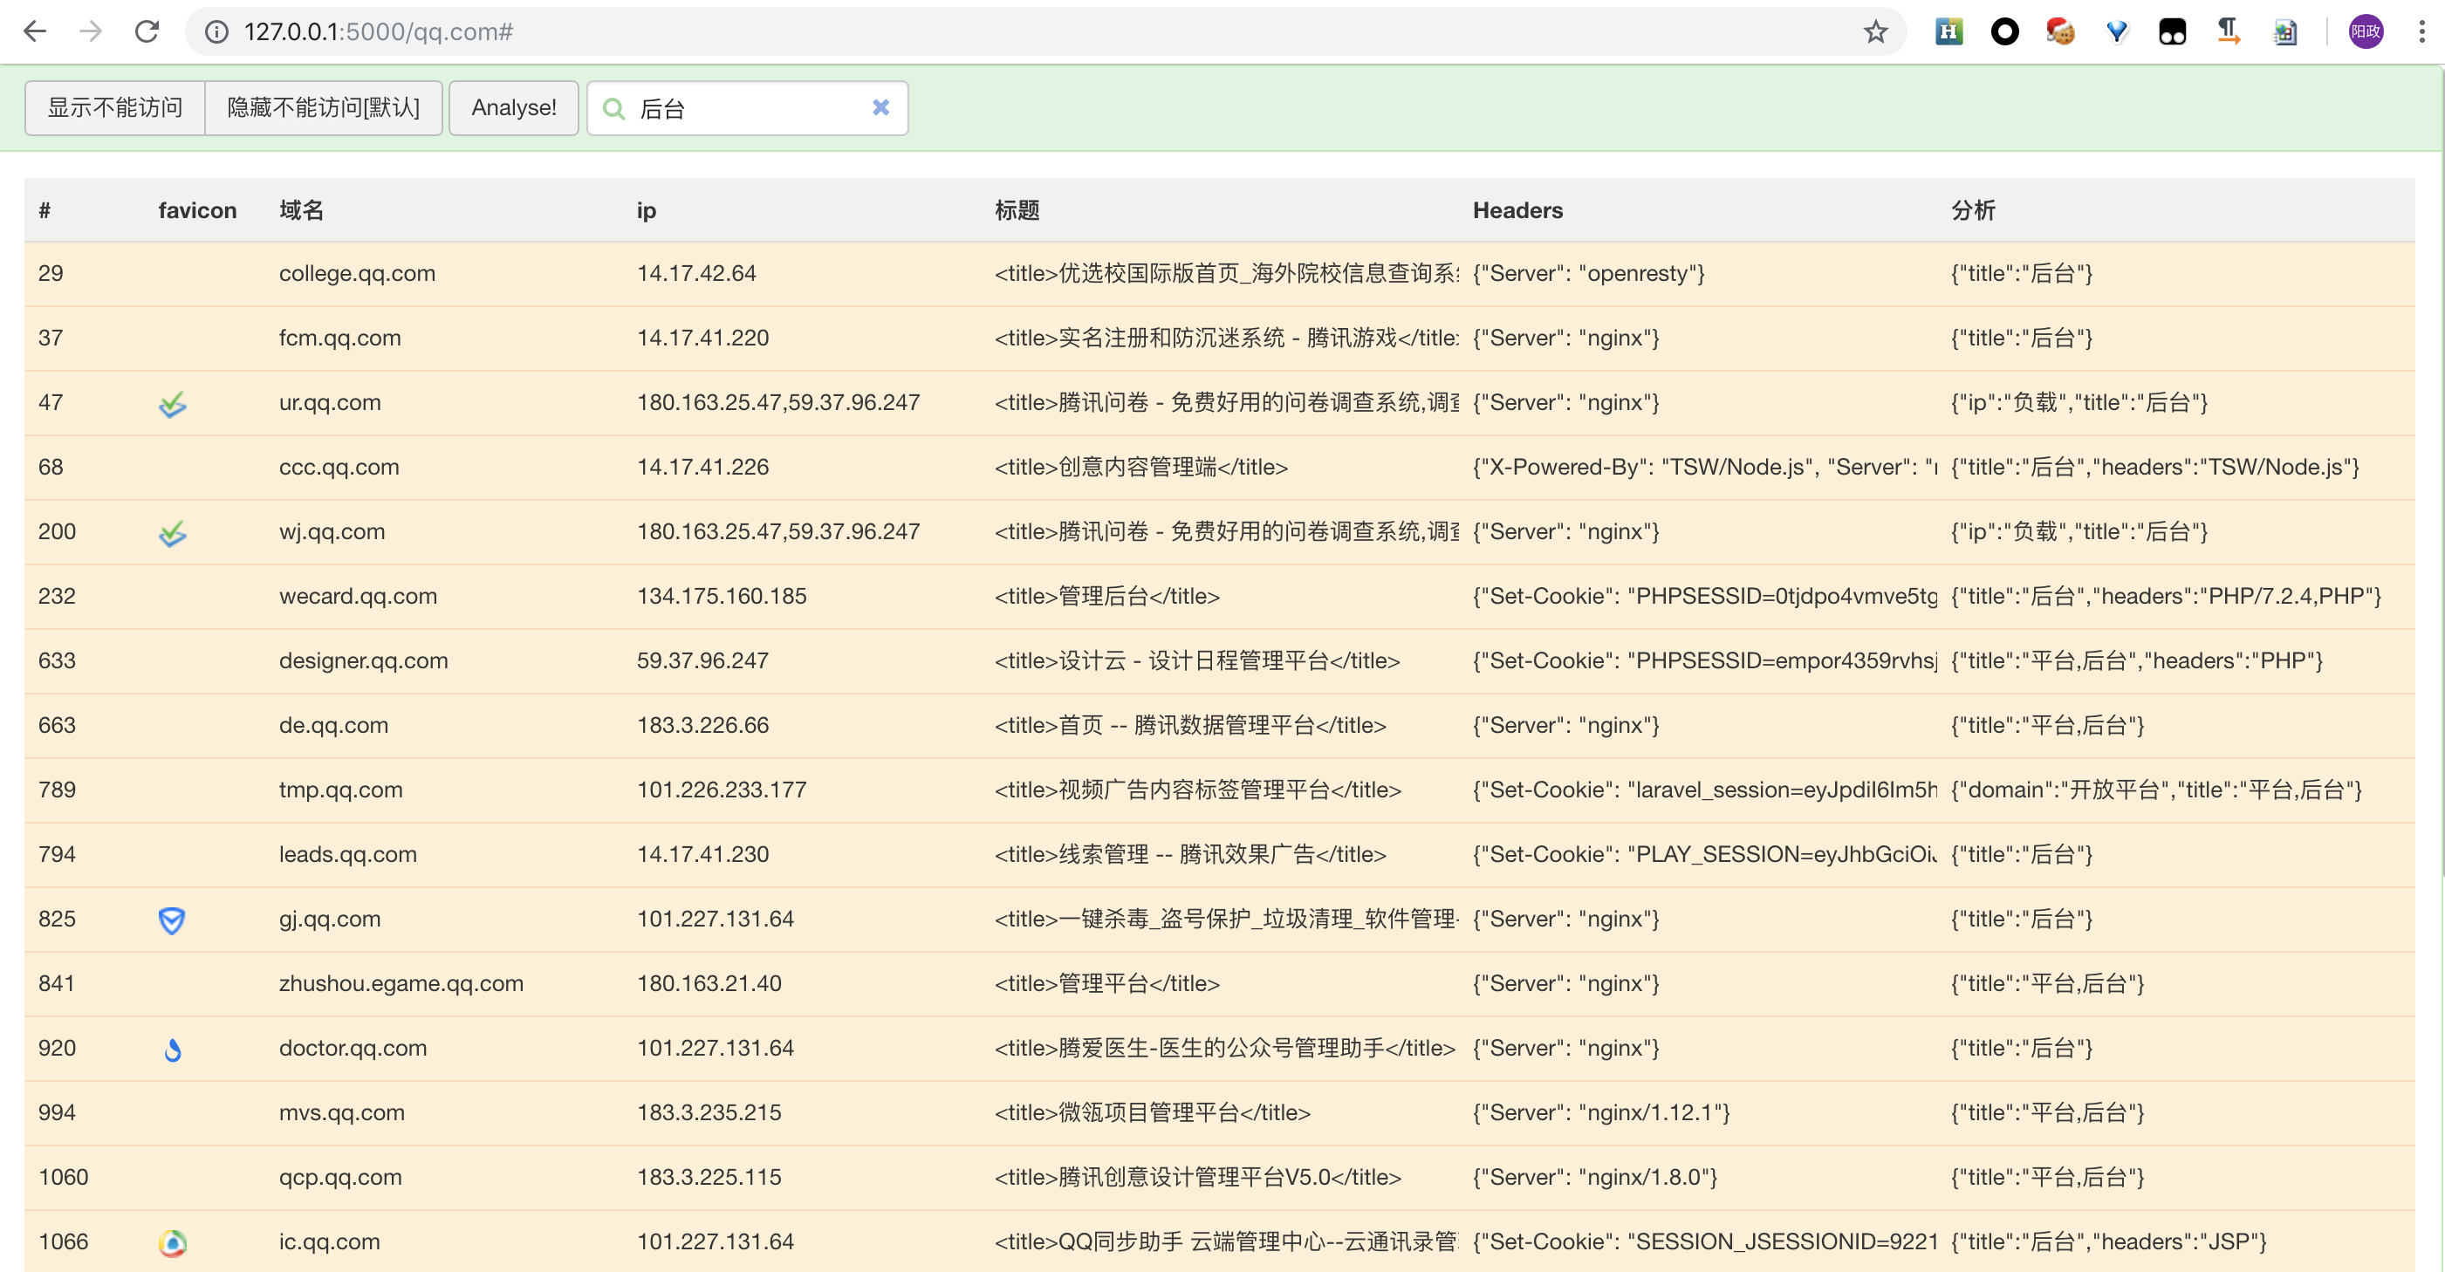Click the openresty header cell

pos(1589,274)
